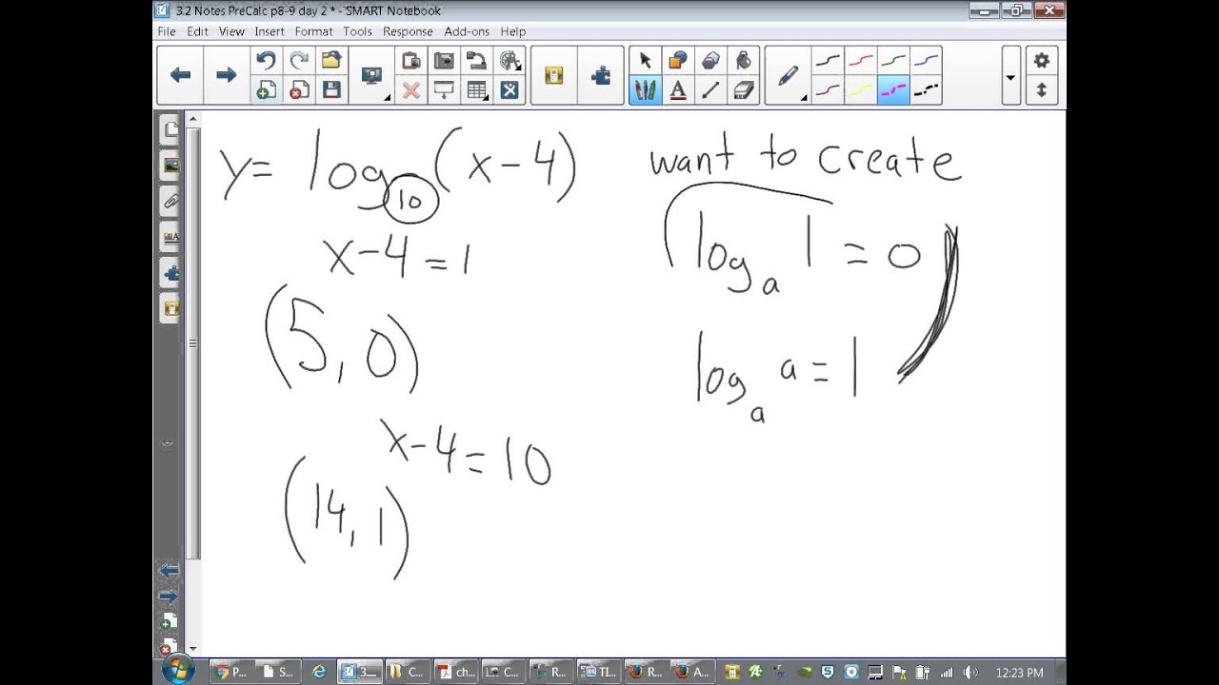Select the Text tool with the letter A
This screenshot has width=1219, height=685.
point(677,90)
